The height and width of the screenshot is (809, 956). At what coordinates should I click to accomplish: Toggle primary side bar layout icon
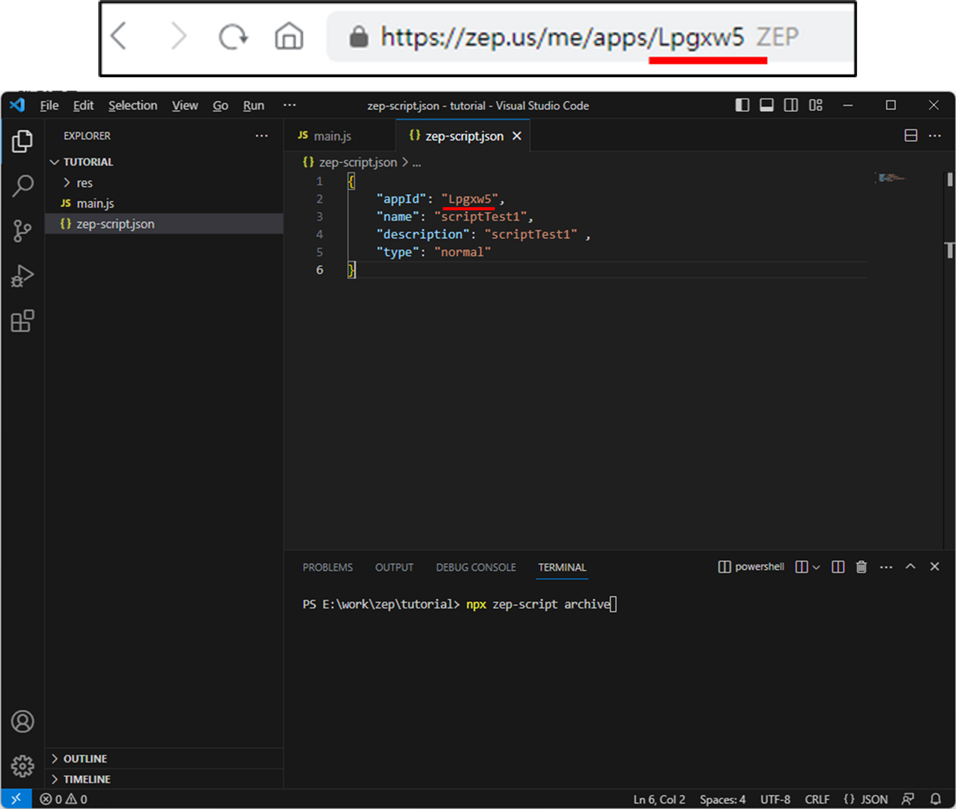tap(742, 105)
